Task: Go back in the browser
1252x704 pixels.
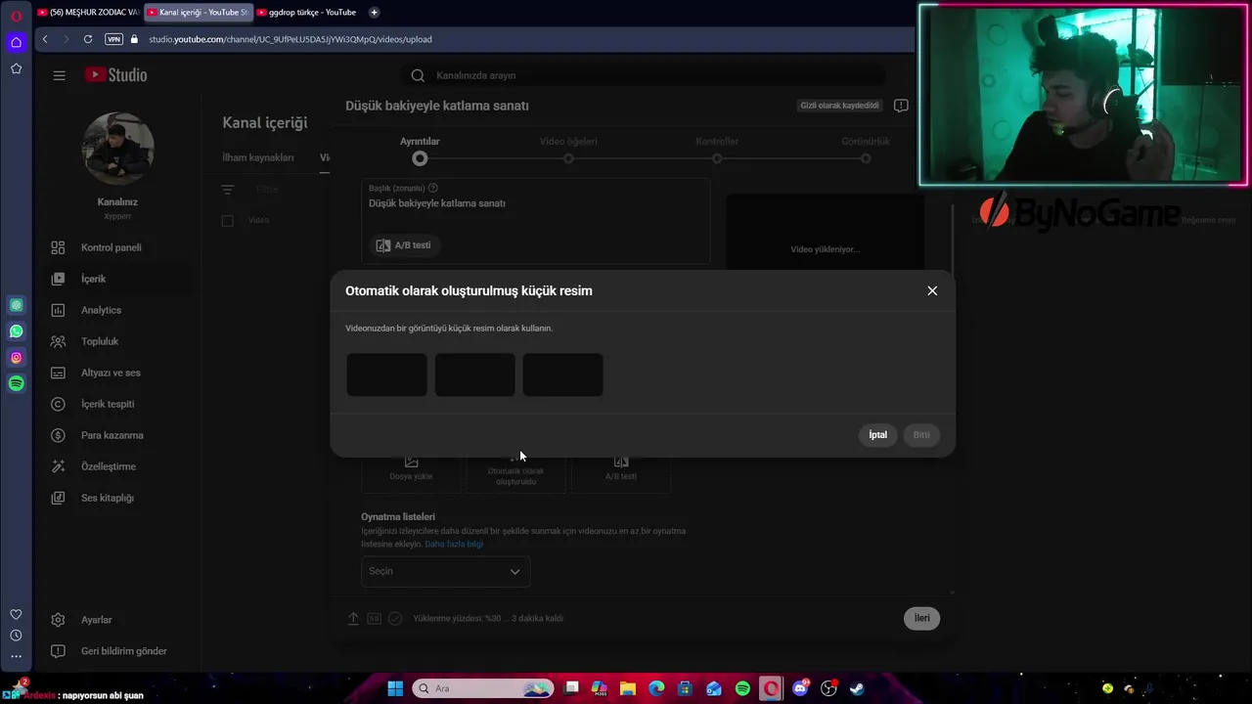Action: click(45, 39)
